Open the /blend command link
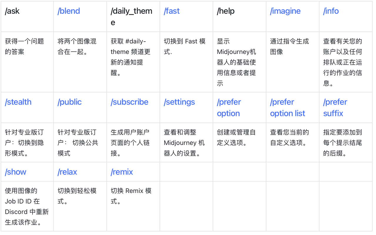Screen dimensions: 376x235 (69, 11)
